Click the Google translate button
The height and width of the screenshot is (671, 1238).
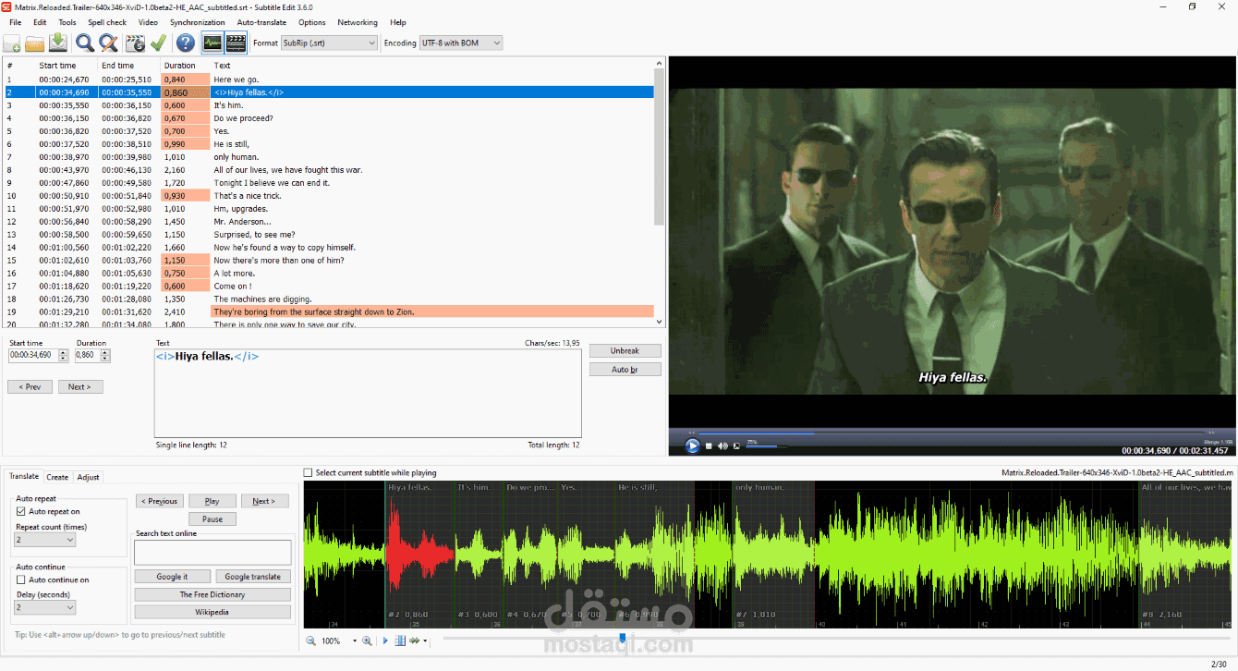tap(253, 577)
